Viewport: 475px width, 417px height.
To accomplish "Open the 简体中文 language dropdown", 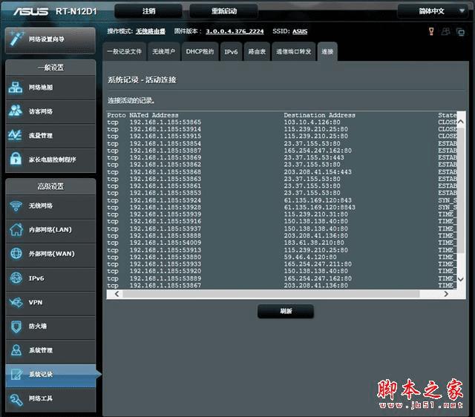I will [434, 11].
